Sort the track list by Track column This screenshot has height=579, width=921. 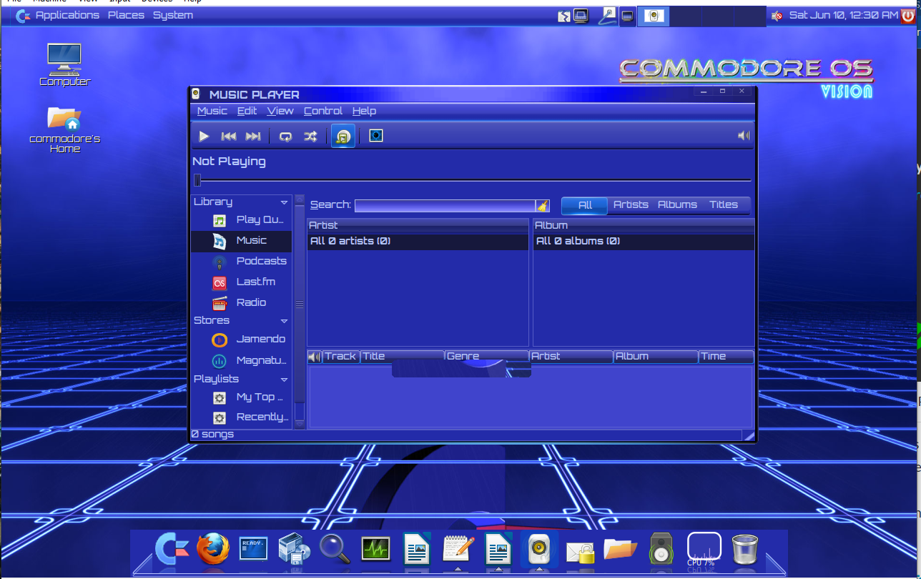click(x=341, y=357)
